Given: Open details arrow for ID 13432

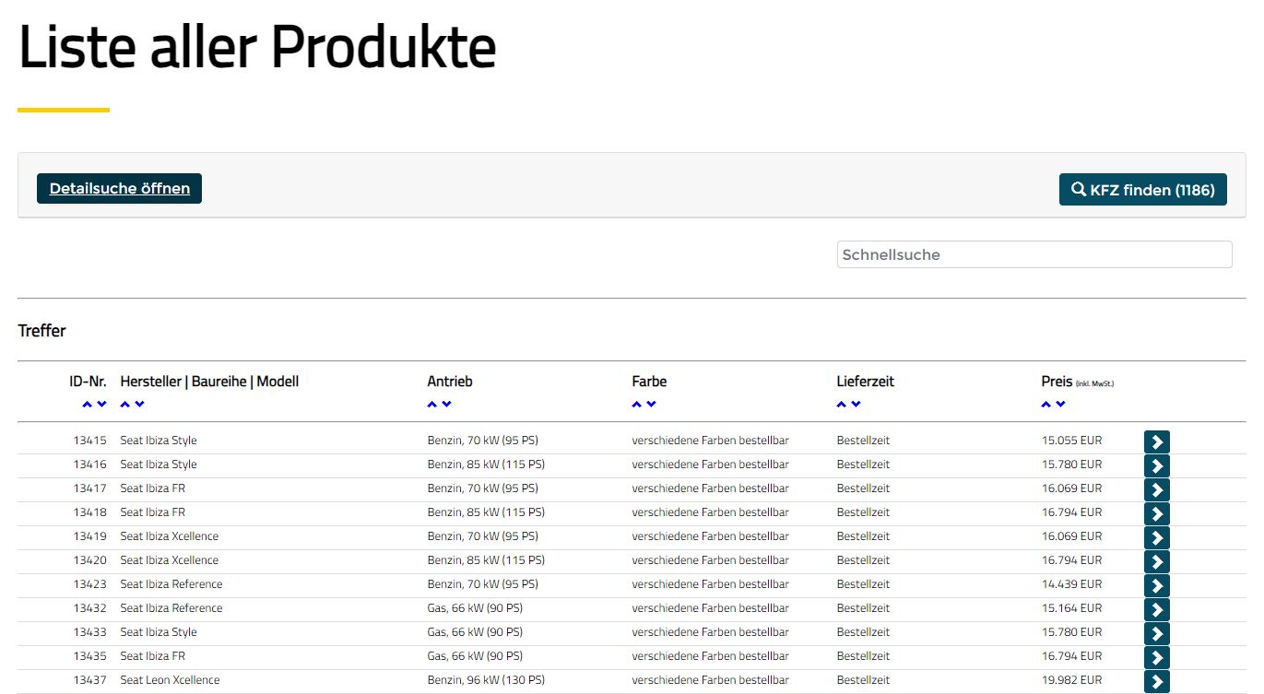Looking at the screenshot, I should click(1156, 610).
